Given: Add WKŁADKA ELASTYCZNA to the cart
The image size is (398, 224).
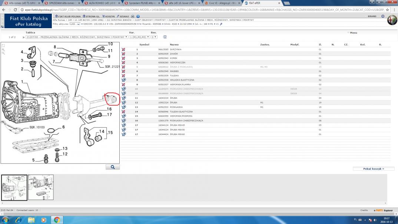Looking at the screenshot, I should click(124, 80).
